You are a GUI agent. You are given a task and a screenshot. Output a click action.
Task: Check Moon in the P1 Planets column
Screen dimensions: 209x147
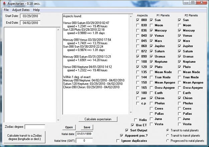(151, 25)
